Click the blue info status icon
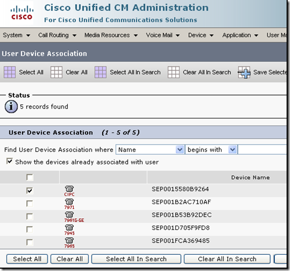Screen dimensions: 290x271 [x=11, y=107]
